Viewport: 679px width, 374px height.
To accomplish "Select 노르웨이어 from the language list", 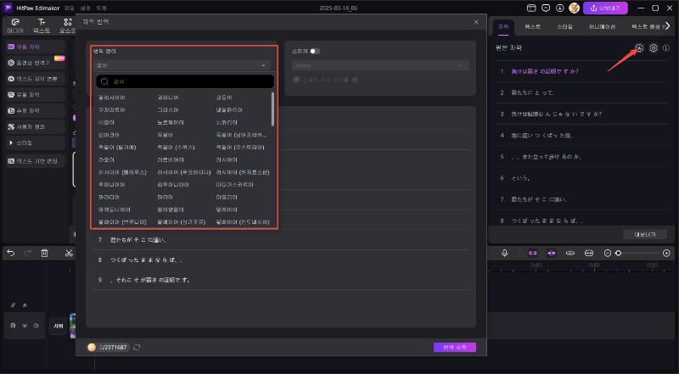I will [171, 122].
